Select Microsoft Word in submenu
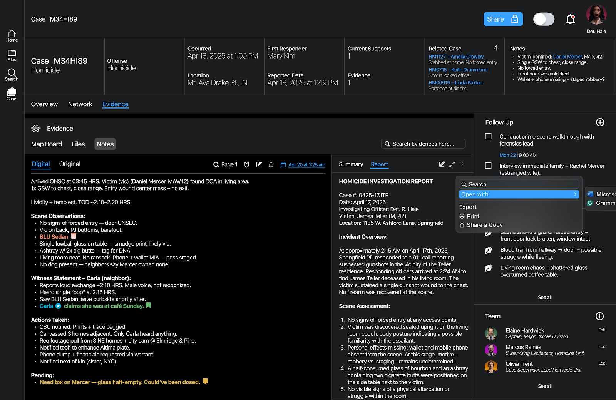The height and width of the screenshot is (400, 616). click(601, 194)
